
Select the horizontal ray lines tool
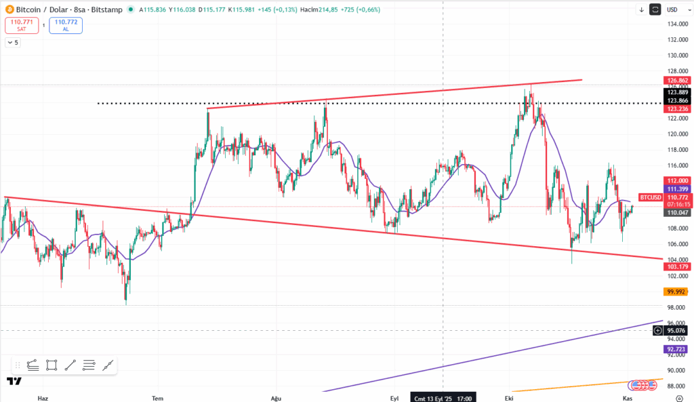click(x=89, y=365)
